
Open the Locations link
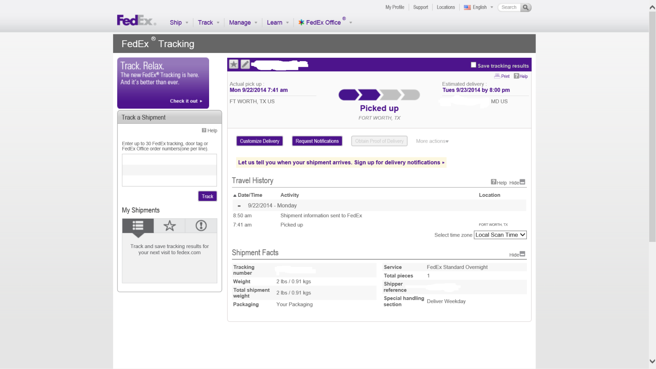pos(446,7)
